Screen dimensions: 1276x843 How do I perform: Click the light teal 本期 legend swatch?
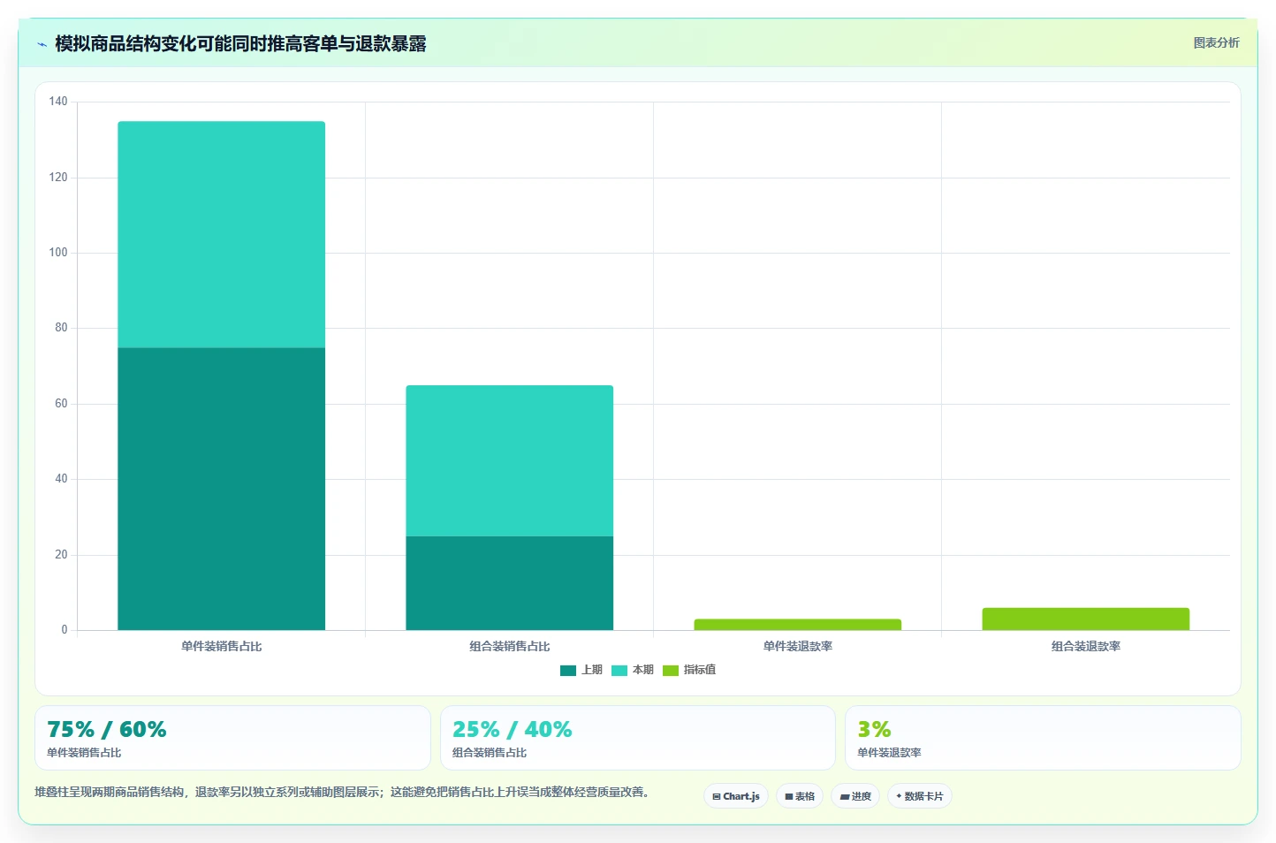coord(619,670)
